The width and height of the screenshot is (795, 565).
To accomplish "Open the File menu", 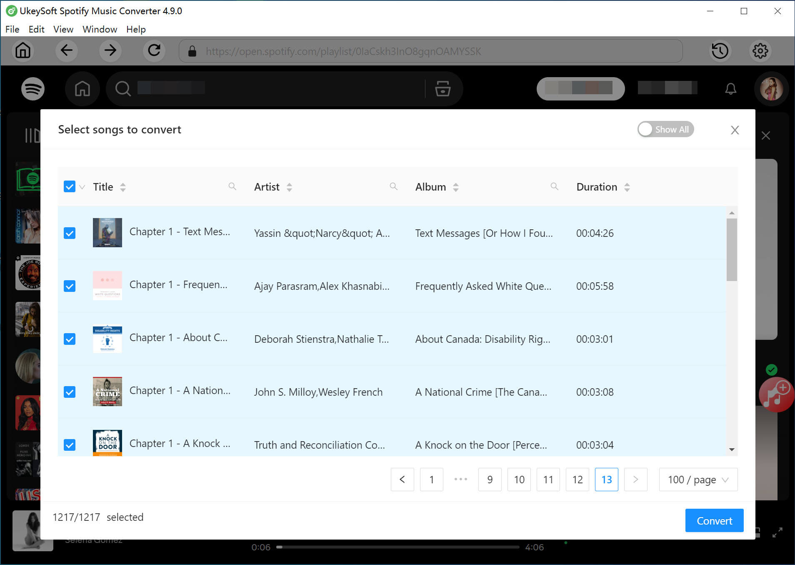I will pos(12,29).
